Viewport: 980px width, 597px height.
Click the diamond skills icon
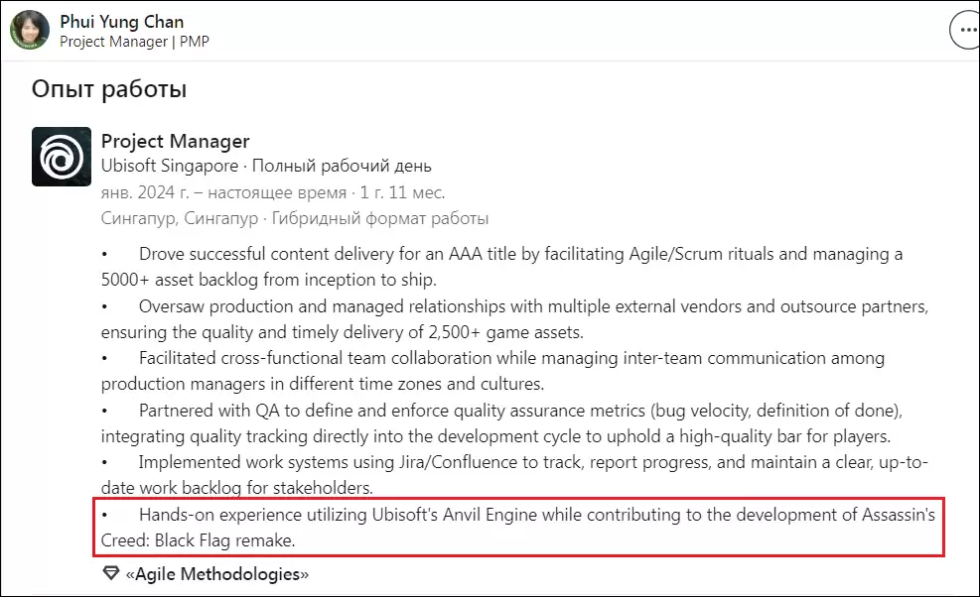111,574
